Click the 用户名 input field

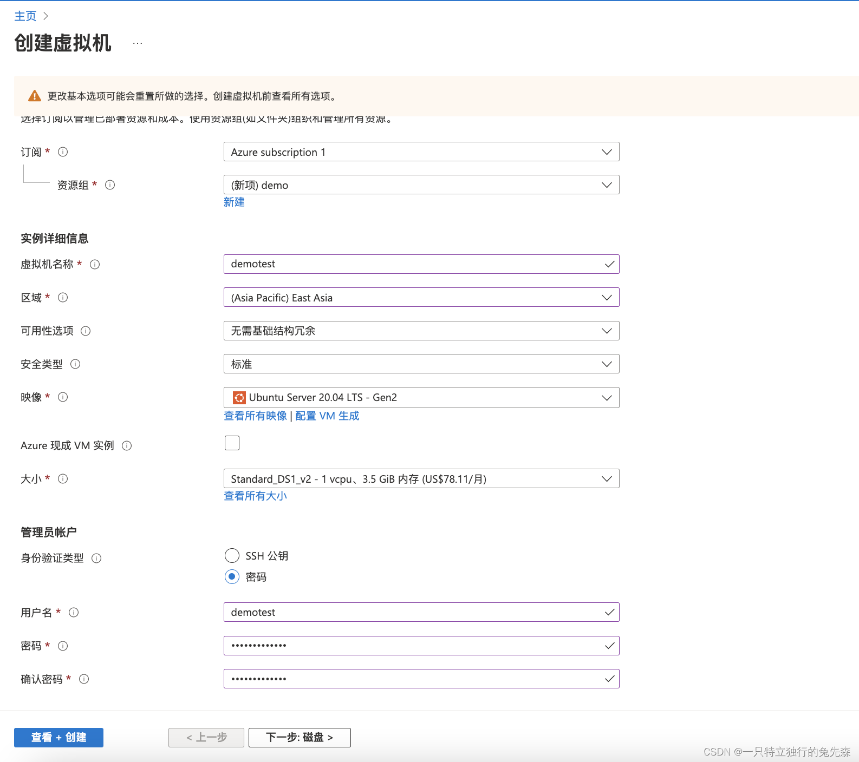(421, 613)
